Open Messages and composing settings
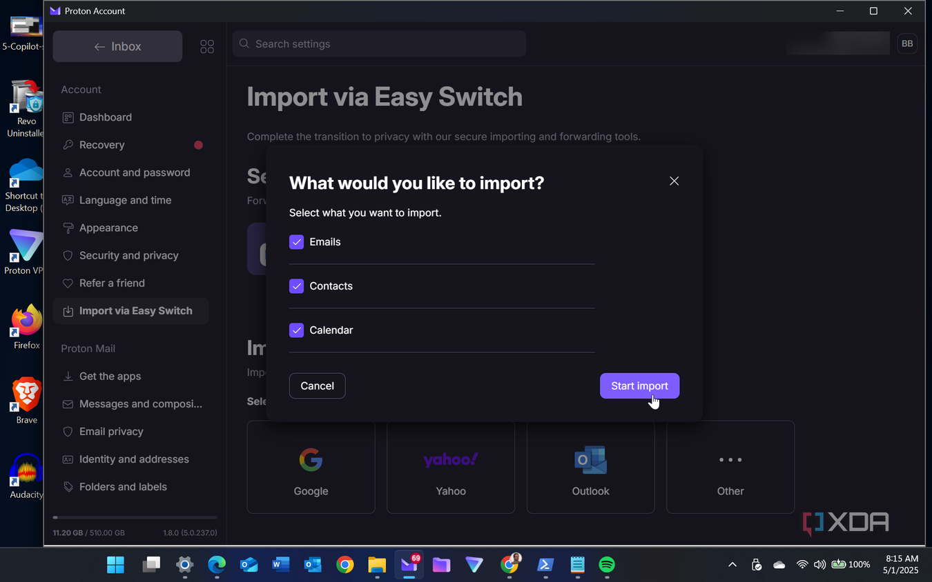932x582 pixels. click(131, 403)
